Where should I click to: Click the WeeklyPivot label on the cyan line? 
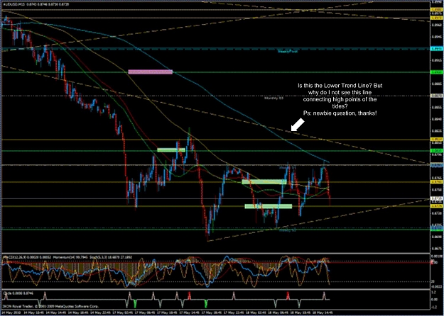tap(288, 51)
